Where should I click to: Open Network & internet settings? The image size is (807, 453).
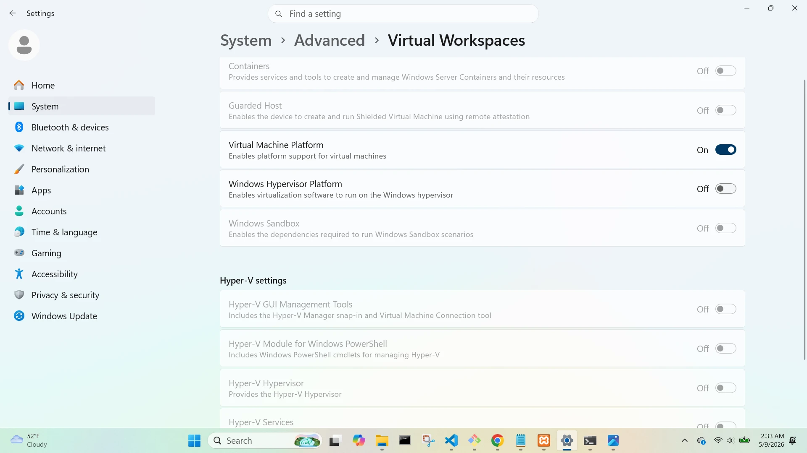coord(82,148)
